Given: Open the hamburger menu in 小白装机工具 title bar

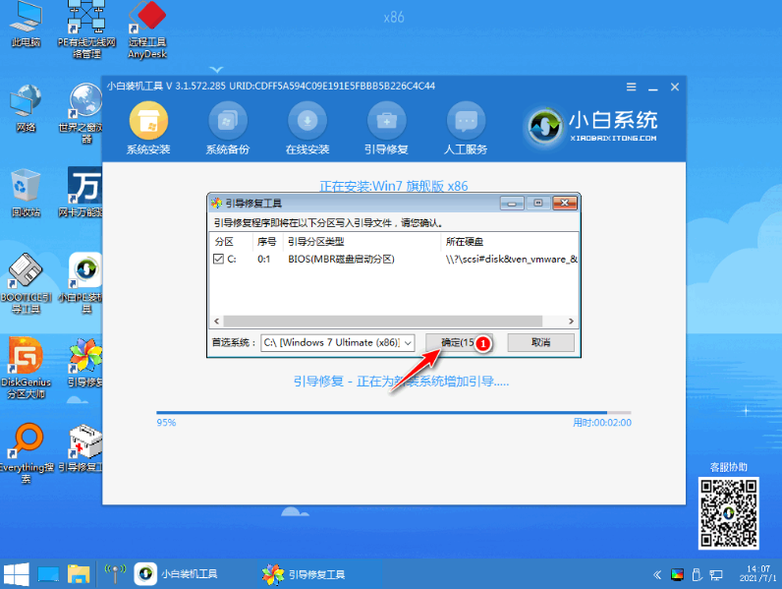Looking at the screenshot, I should (631, 87).
